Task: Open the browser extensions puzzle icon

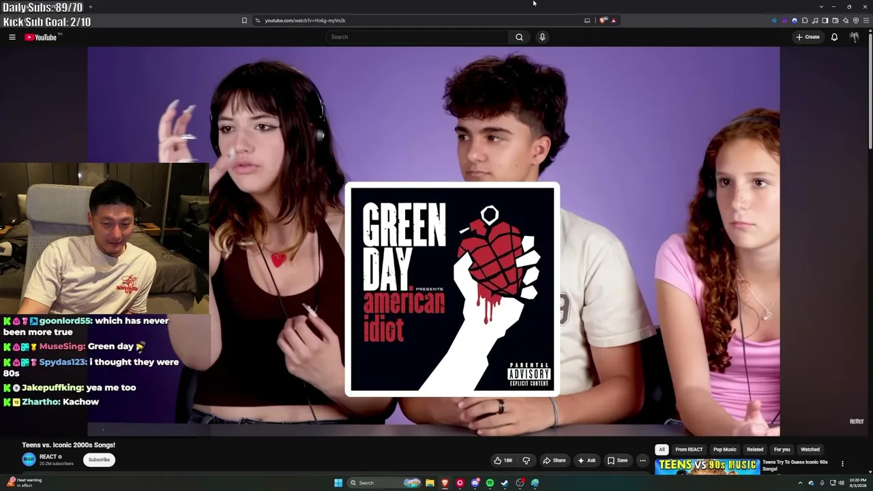Action: point(805,20)
